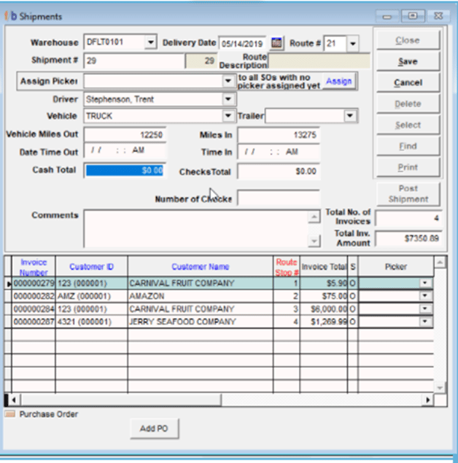Click the Comments box scroll-up arrow

coord(314,217)
